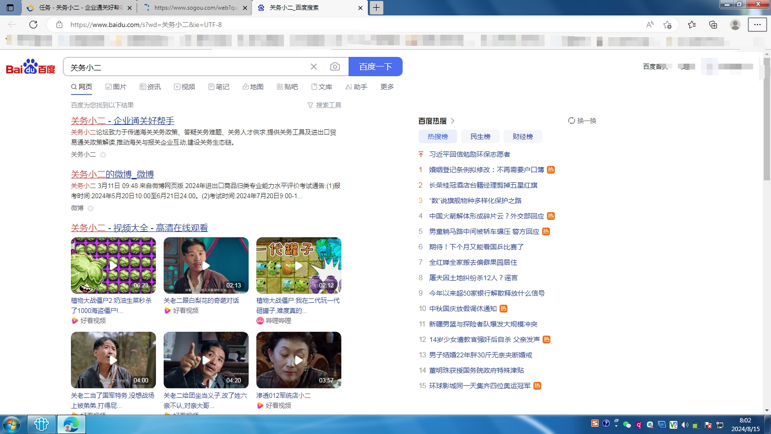This screenshot has width=771, height=434.
Task: Switch to the sogou.com tab
Action: point(195,8)
